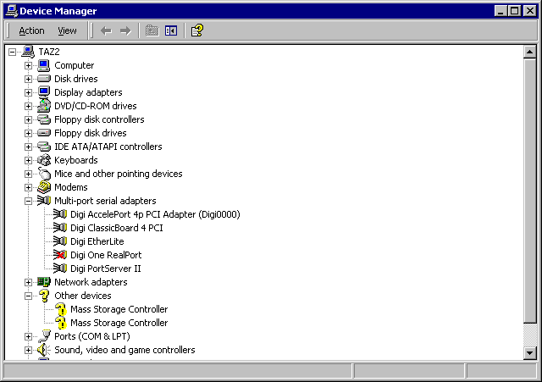The image size is (542, 382).
Task: Click the TAZ2 computer root icon
Action: (x=28, y=52)
